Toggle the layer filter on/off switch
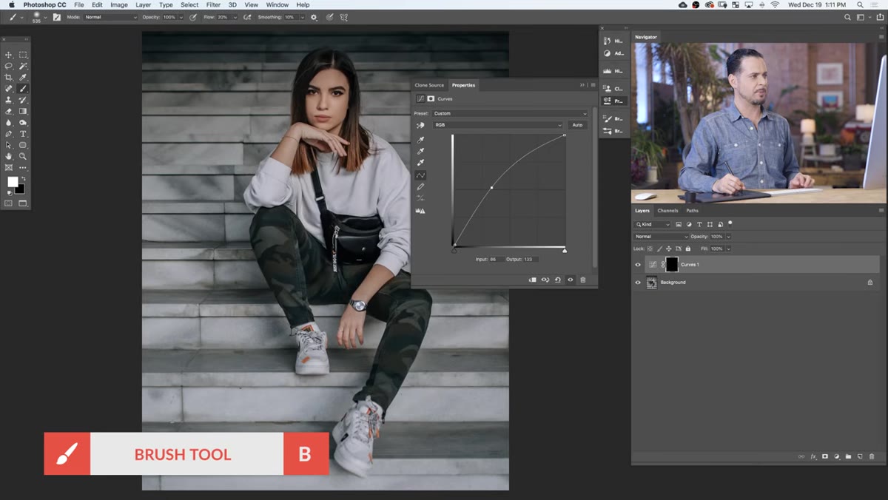Viewport: 888px width, 500px height. (x=730, y=223)
